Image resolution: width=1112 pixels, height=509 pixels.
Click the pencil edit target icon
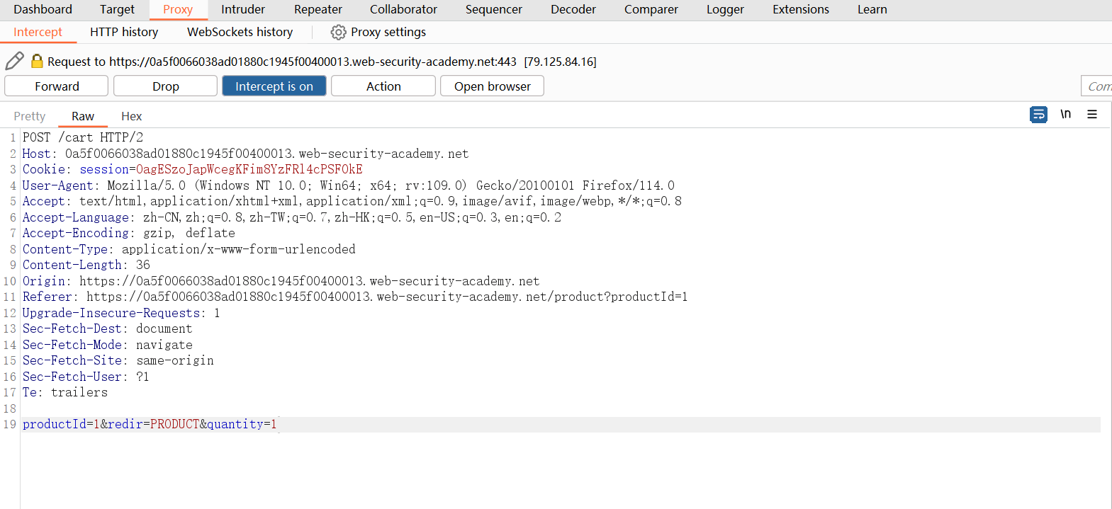14,62
